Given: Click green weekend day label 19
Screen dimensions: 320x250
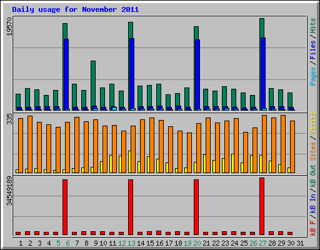Looking at the screenshot, I should (x=187, y=243).
